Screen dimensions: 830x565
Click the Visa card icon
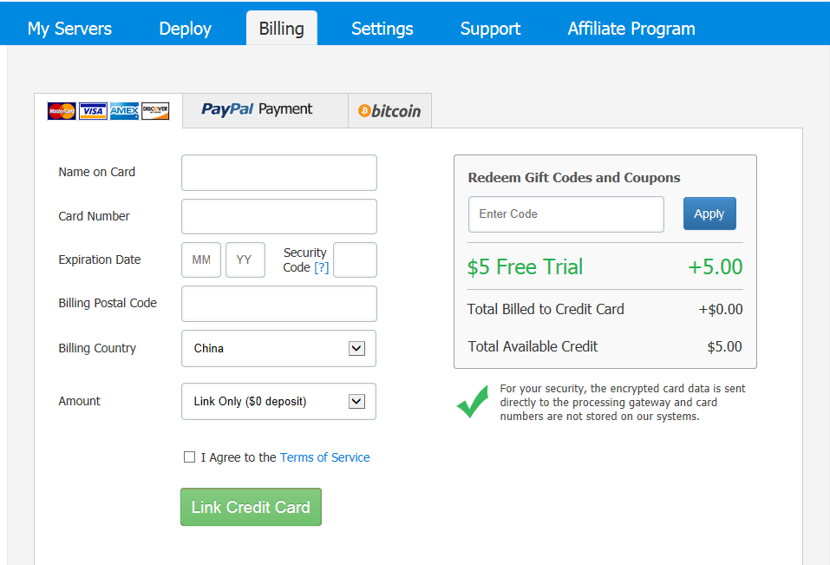(x=93, y=111)
